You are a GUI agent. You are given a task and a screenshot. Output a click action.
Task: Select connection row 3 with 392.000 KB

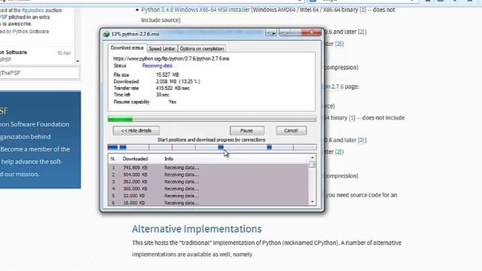208,181
